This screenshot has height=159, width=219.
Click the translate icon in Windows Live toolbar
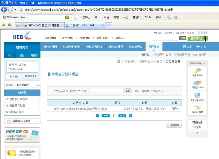coord(169,17)
